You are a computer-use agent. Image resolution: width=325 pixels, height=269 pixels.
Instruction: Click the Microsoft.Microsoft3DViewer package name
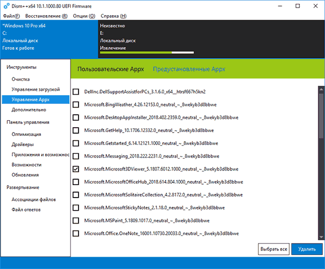click(161, 169)
